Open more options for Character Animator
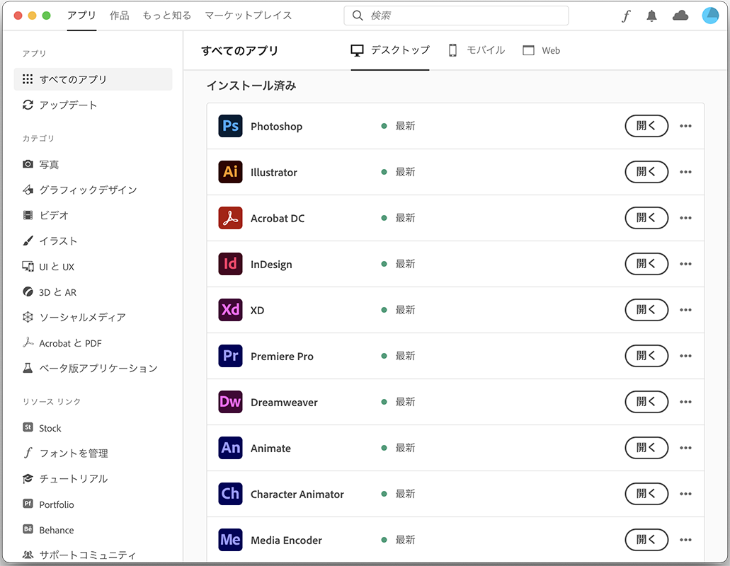 tap(685, 494)
